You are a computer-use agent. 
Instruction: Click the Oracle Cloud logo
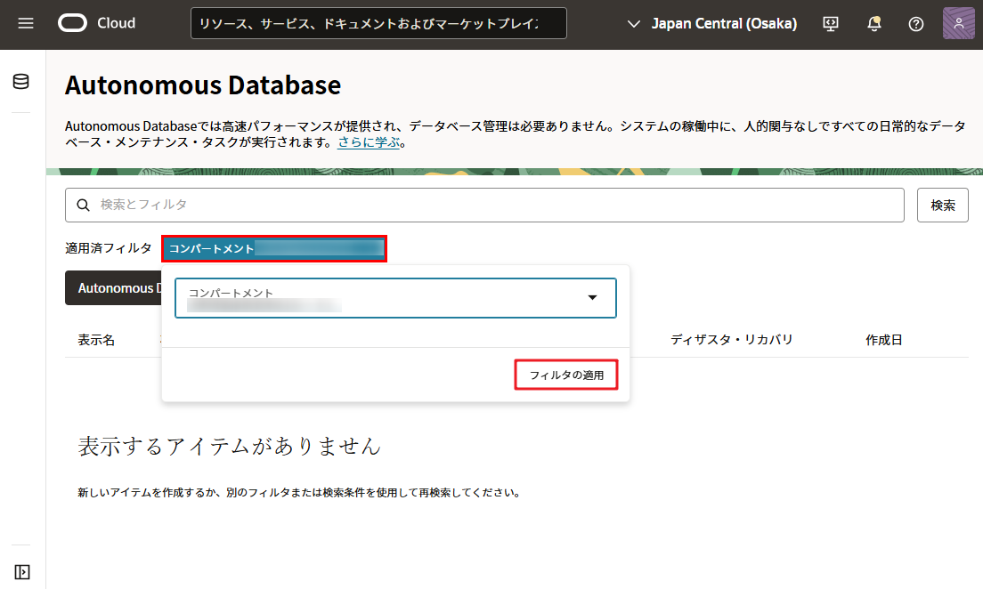click(97, 23)
